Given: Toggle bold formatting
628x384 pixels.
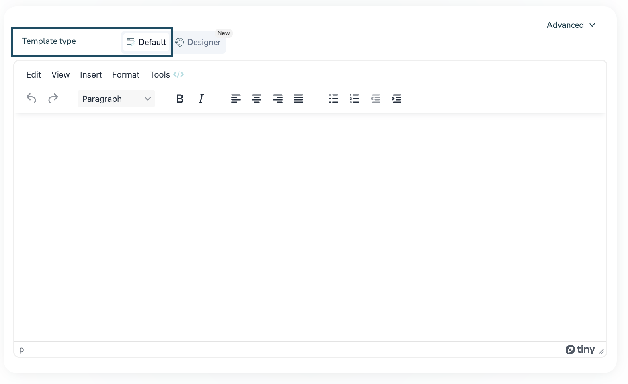Looking at the screenshot, I should (x=180, y=99).
